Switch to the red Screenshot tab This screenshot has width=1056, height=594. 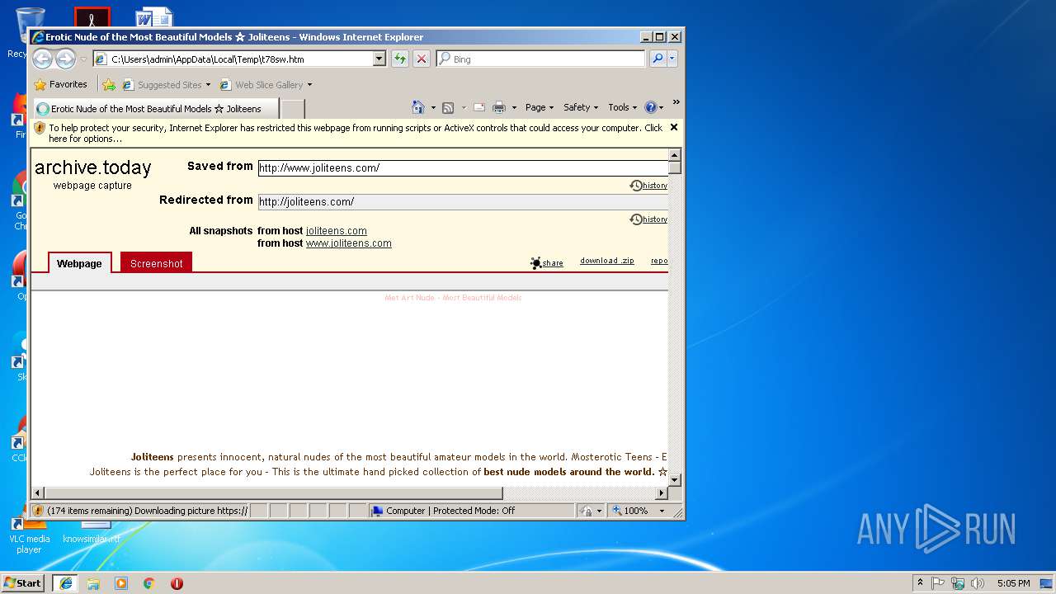coord(156,263)
